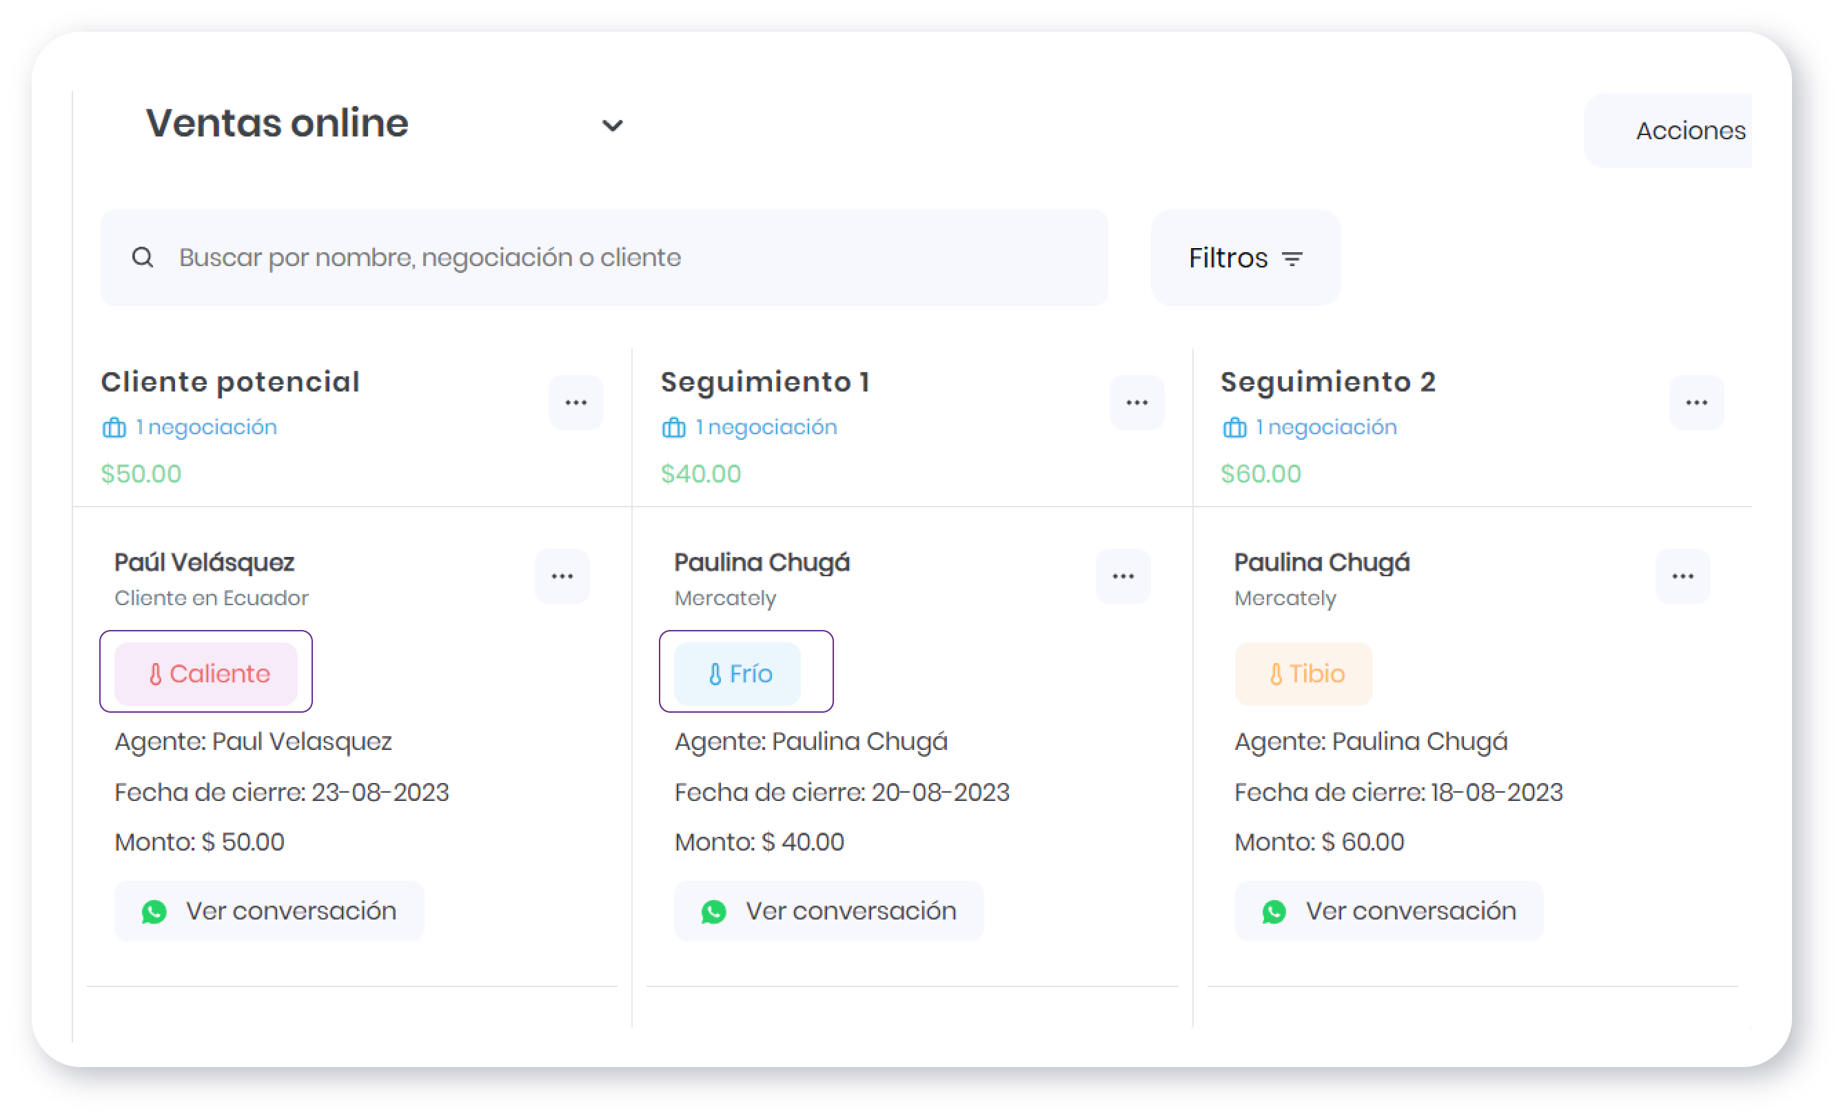Click 1 negociación link under Seguimiento 1
This screenshot has width=1843, height=1118.
(x=765, y=427)
